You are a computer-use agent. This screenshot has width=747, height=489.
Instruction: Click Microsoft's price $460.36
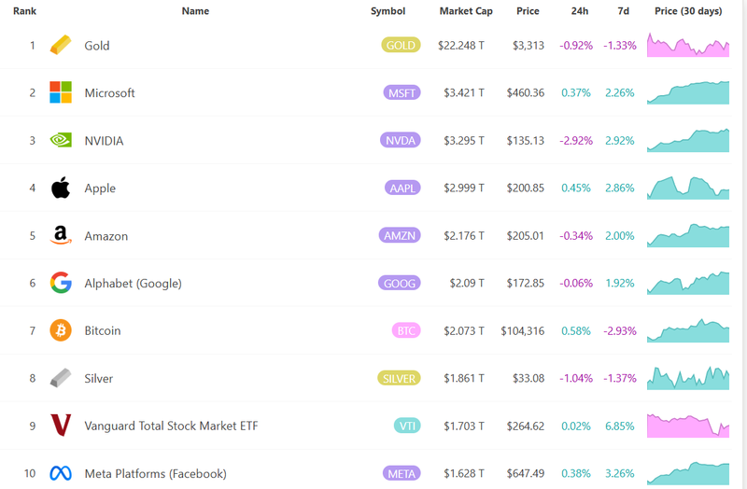pyautogui.click(x=526, y=92)
